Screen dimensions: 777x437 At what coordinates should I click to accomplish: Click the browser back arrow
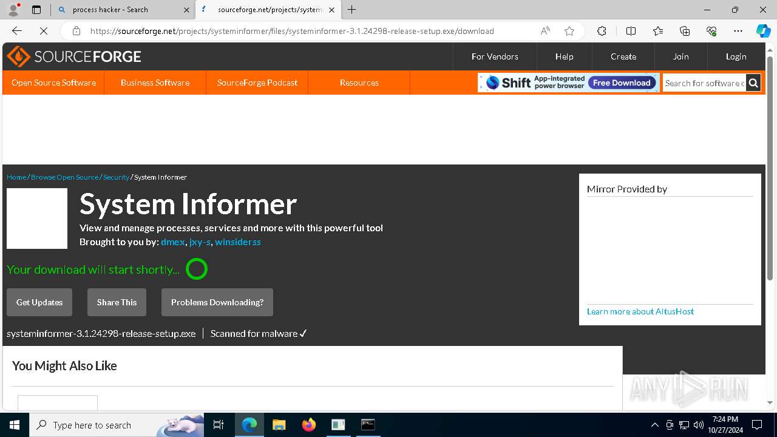[x=17, y=31]
